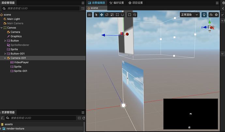Select the Main Light node

pos(13,19)
